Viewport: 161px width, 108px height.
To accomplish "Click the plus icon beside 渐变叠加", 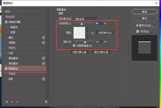I will click(44, 63).
